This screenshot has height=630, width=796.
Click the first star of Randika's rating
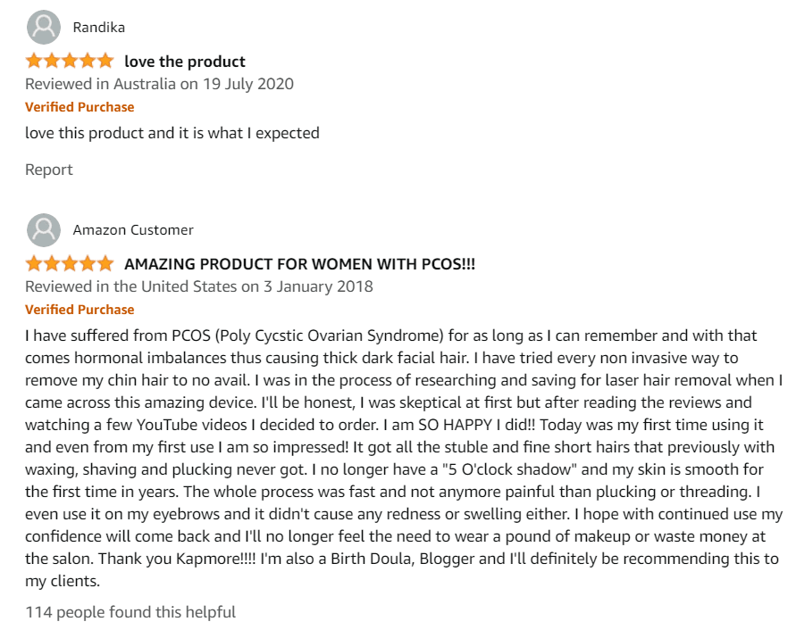tap(34, 62)
